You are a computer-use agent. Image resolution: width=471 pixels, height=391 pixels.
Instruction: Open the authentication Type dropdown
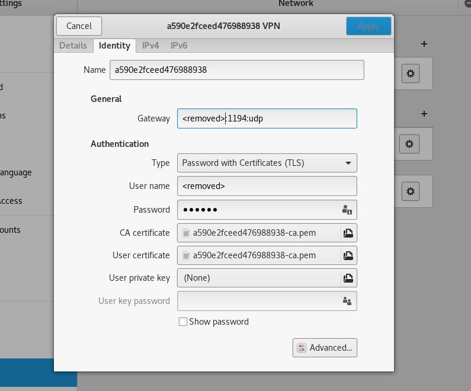pyautogui.click(x=267, y=162)
